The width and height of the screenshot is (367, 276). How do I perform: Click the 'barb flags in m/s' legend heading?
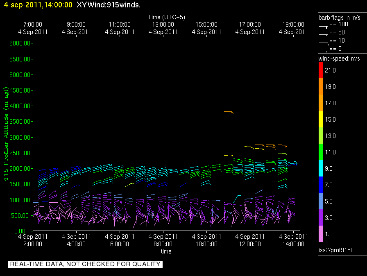click(x=340, y=18)
